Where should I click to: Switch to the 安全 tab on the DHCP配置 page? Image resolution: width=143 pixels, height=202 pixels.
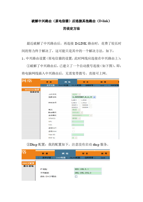(85, 153)
